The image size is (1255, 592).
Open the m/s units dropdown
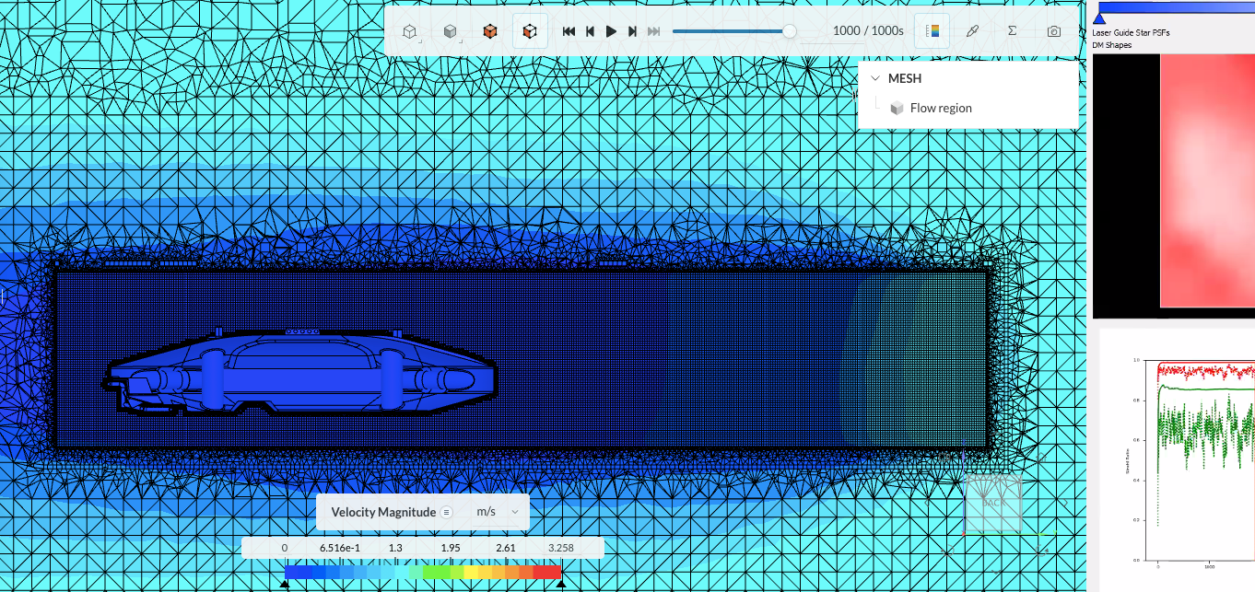498,512
